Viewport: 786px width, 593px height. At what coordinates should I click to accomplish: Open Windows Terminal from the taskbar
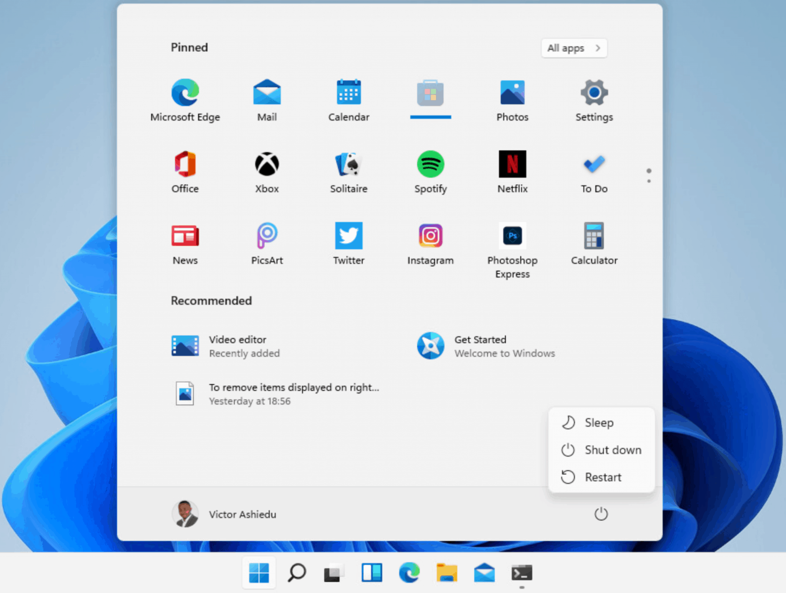click(x=521, y=573)
